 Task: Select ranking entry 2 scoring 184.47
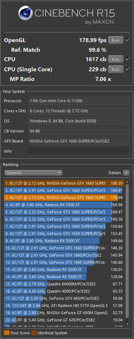click(64, 190)
